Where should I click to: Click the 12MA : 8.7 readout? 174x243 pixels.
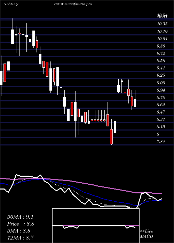(21, 237)
